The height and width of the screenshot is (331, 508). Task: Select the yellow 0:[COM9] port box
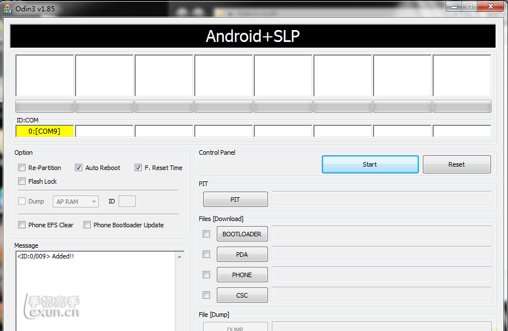coord(45,131)
